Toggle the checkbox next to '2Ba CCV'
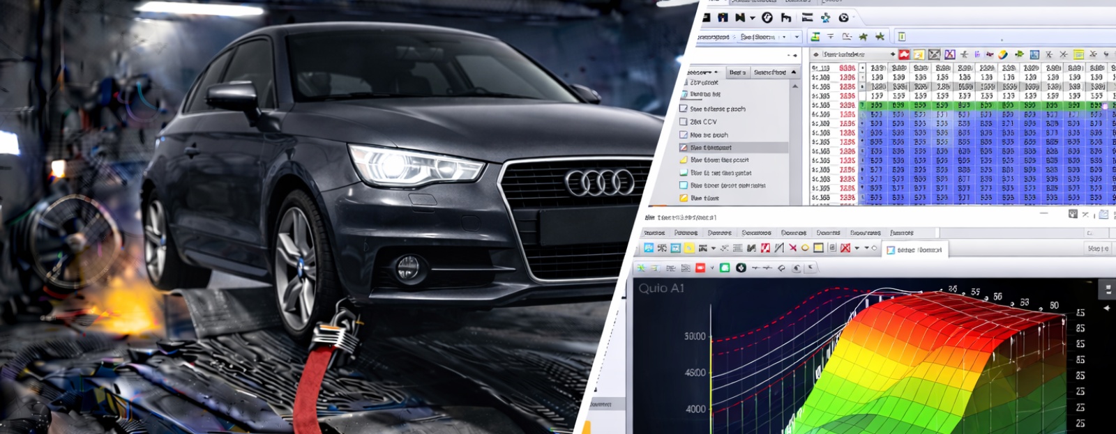 [x=684, y=121]
